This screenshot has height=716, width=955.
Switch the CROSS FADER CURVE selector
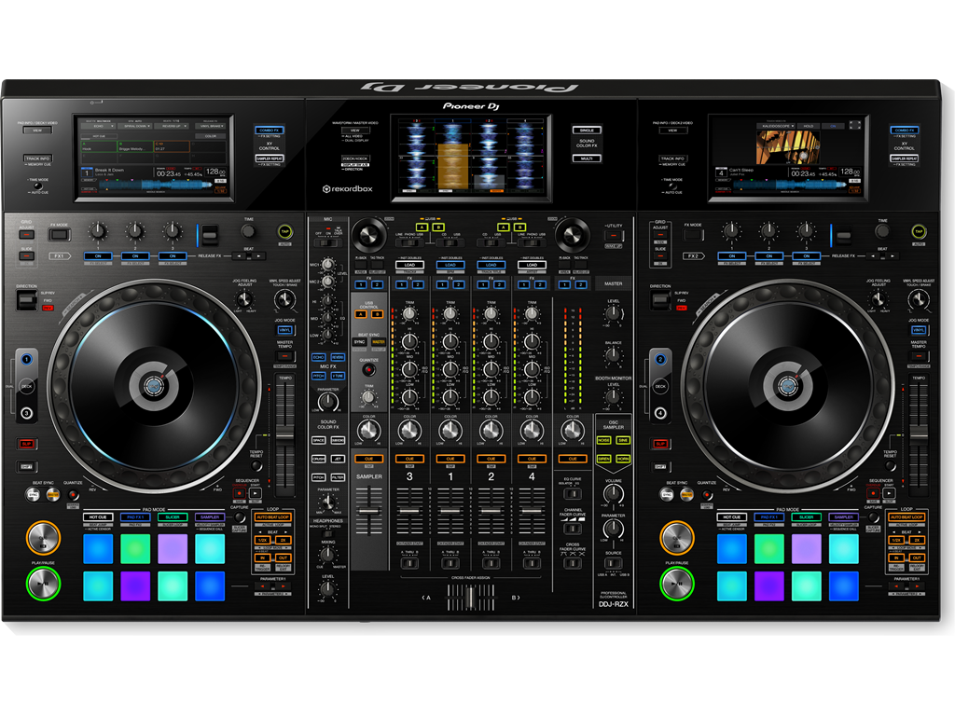pyautogui.click(x=571, y=561)
